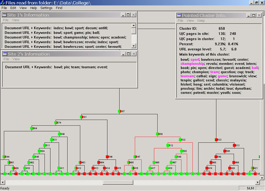Select the green cluster node 650
Image resolution: width=265 pixels, height=191 pixels.
(157, 134)
